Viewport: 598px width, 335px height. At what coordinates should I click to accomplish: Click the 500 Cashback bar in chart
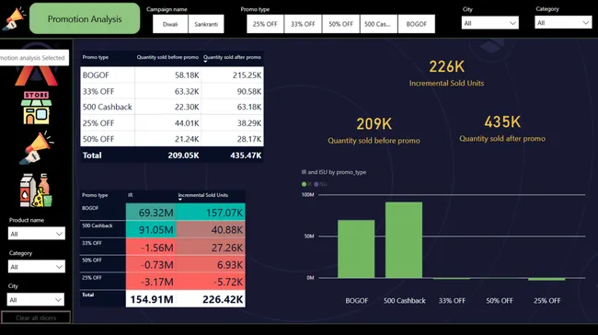coord(404,240)
